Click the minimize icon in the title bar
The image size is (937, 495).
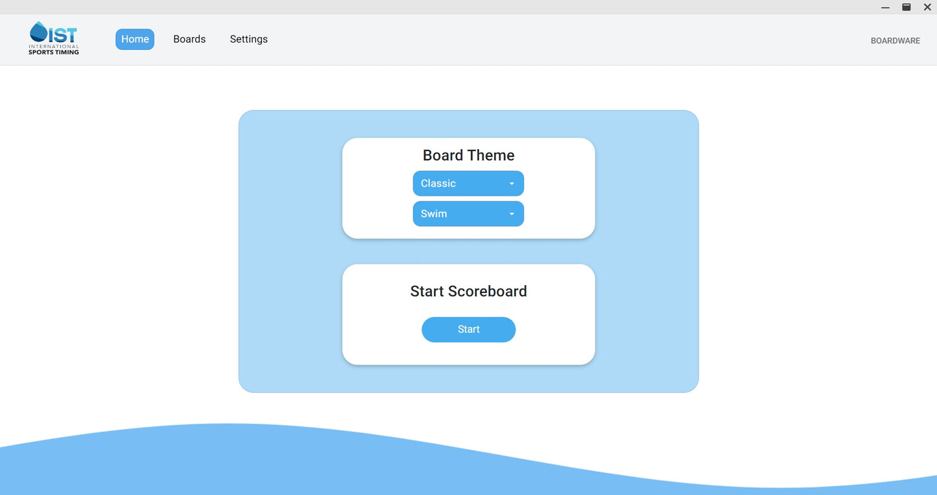[884, 7]
